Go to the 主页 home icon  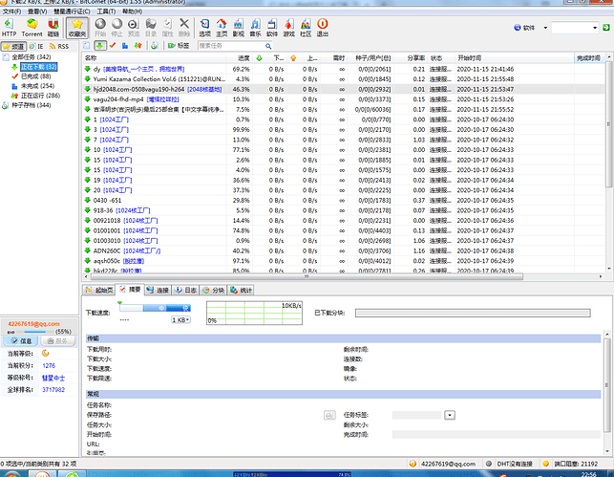pyautogui.click(x=222, y=28)
